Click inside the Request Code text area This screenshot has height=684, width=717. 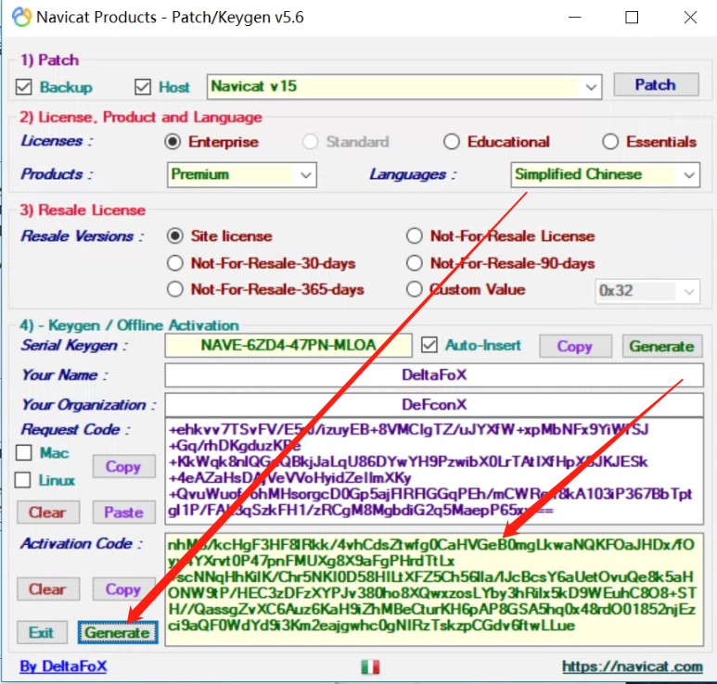click(x=434, y=471)
